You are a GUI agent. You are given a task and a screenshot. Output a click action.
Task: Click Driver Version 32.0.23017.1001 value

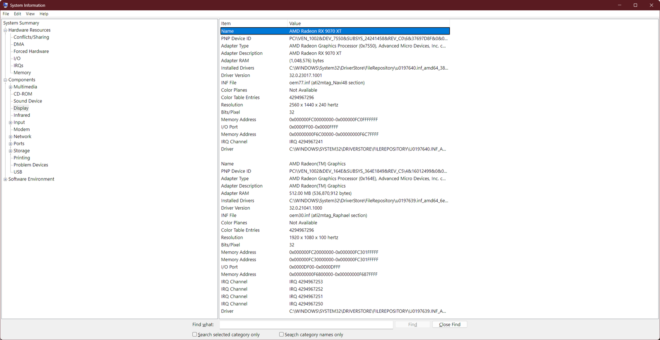(306, 75)
